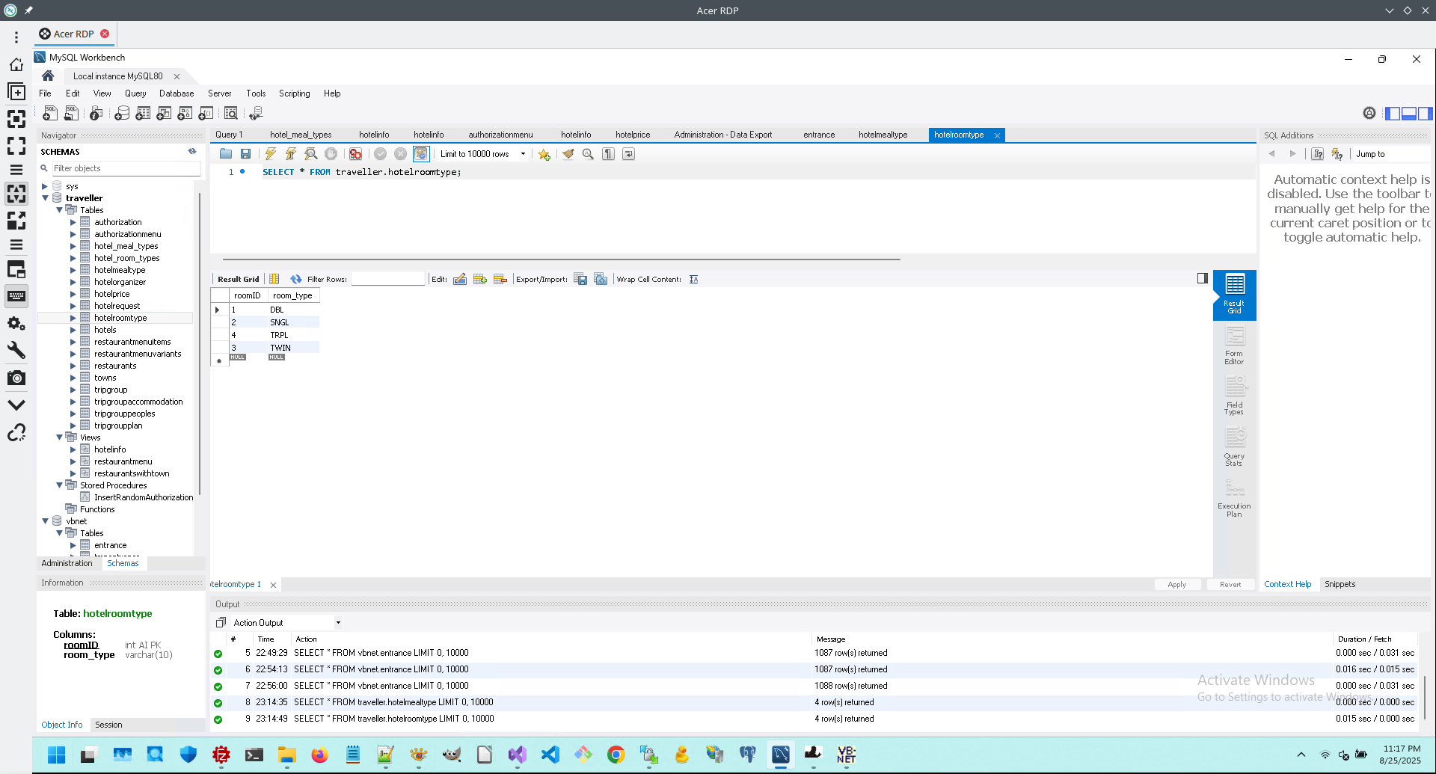Show the Field Types result view
Image resolution: width=1436 pixels, height=774 pixels.
coord(1234,396)
